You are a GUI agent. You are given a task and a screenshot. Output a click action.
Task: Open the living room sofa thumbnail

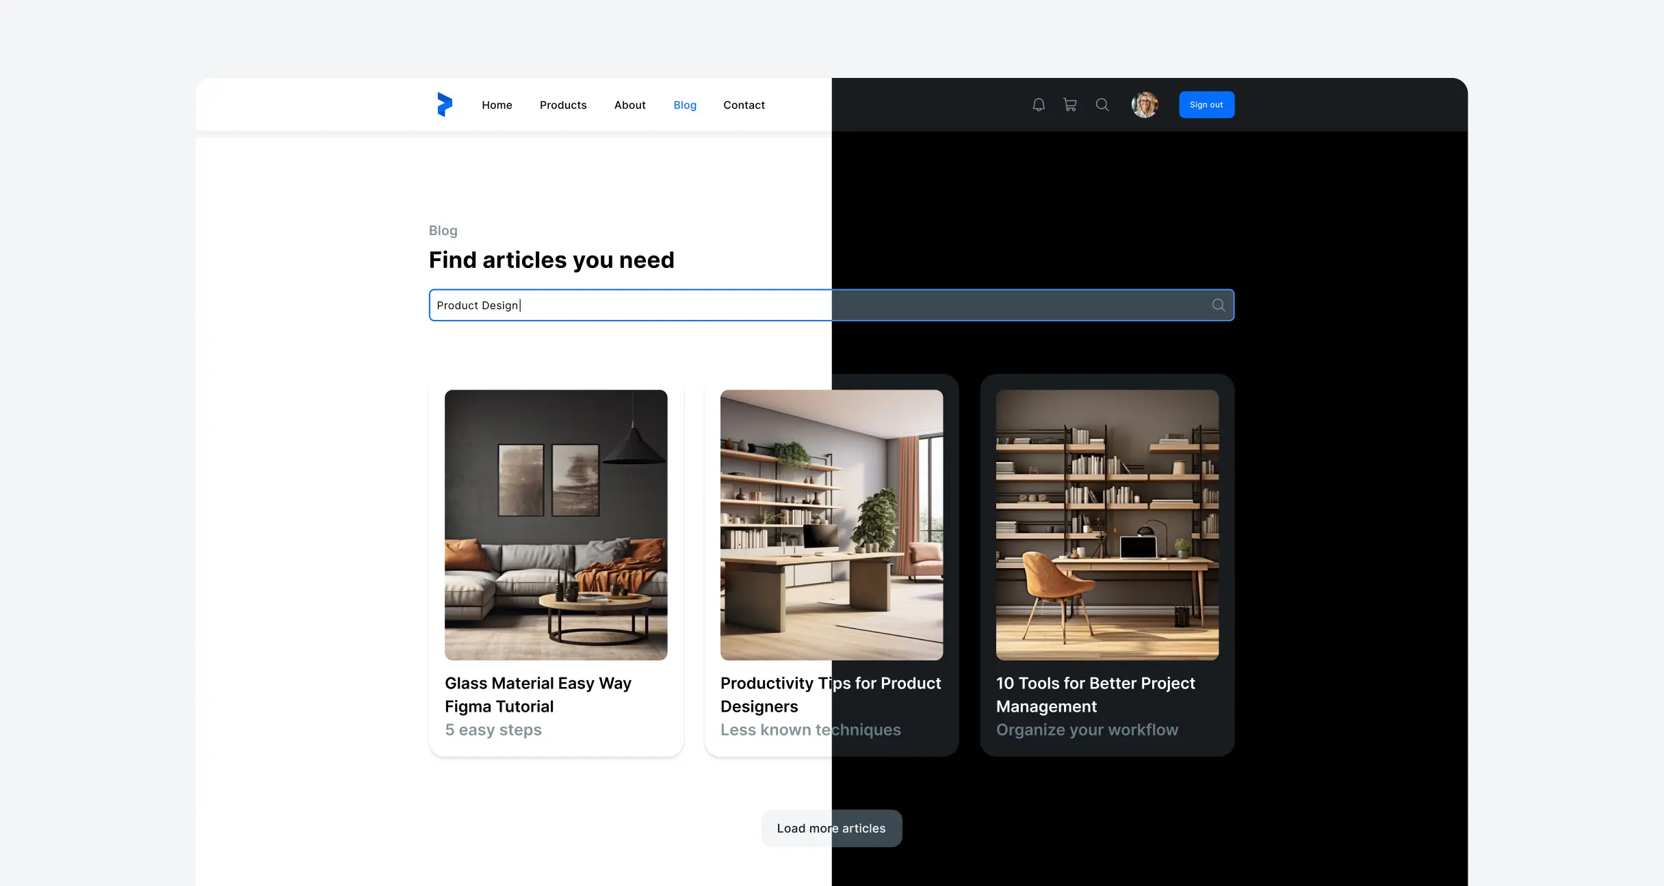click(x=556, y=524)
